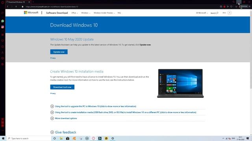The height and width of the screenshot is (141, 252).
Task: Stop loading the page
Action: pos(16,7)
